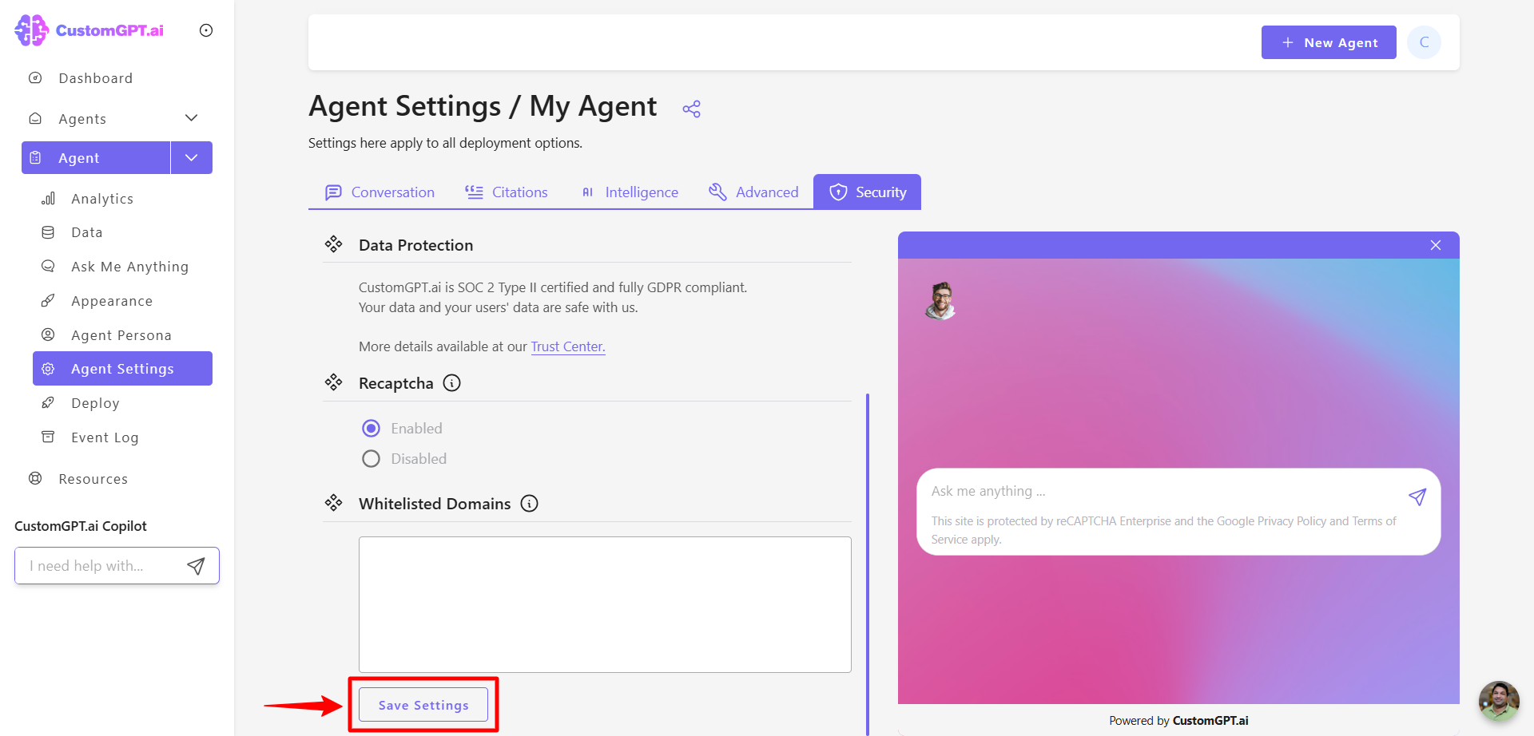Collapse the Agent dropdown arrow
The height and width of the screenshot is (736, 1534).
point(192,158)
